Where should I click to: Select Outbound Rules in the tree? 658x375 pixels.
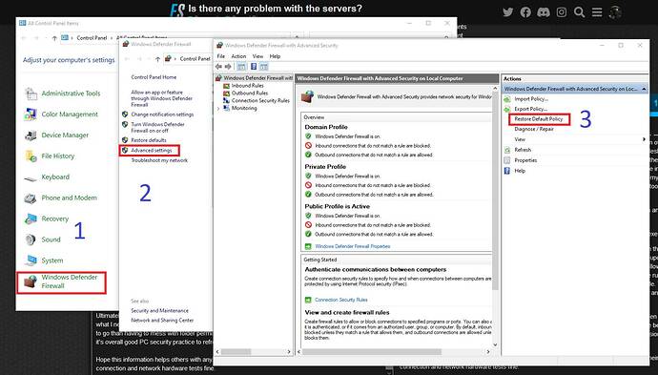point(250,94)
